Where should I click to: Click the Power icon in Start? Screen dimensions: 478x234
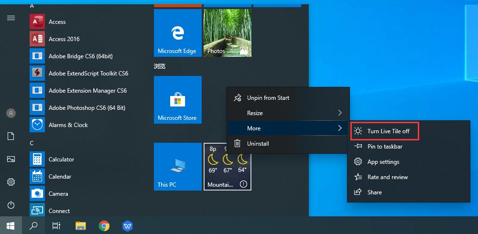tap(11, 205)
